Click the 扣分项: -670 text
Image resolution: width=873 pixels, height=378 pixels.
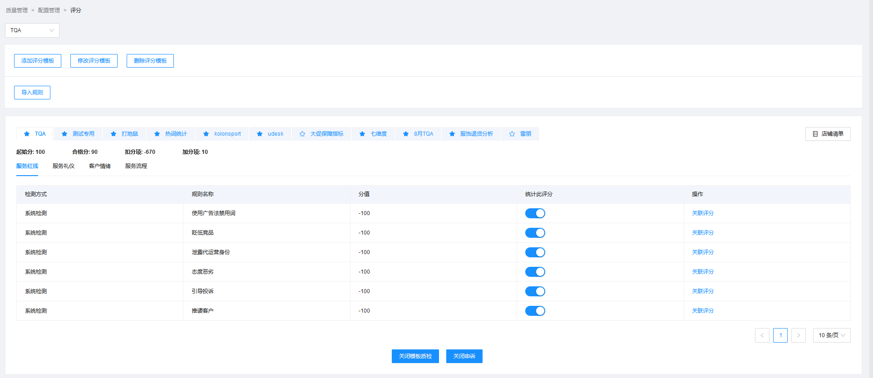click(x=140, y=152)
